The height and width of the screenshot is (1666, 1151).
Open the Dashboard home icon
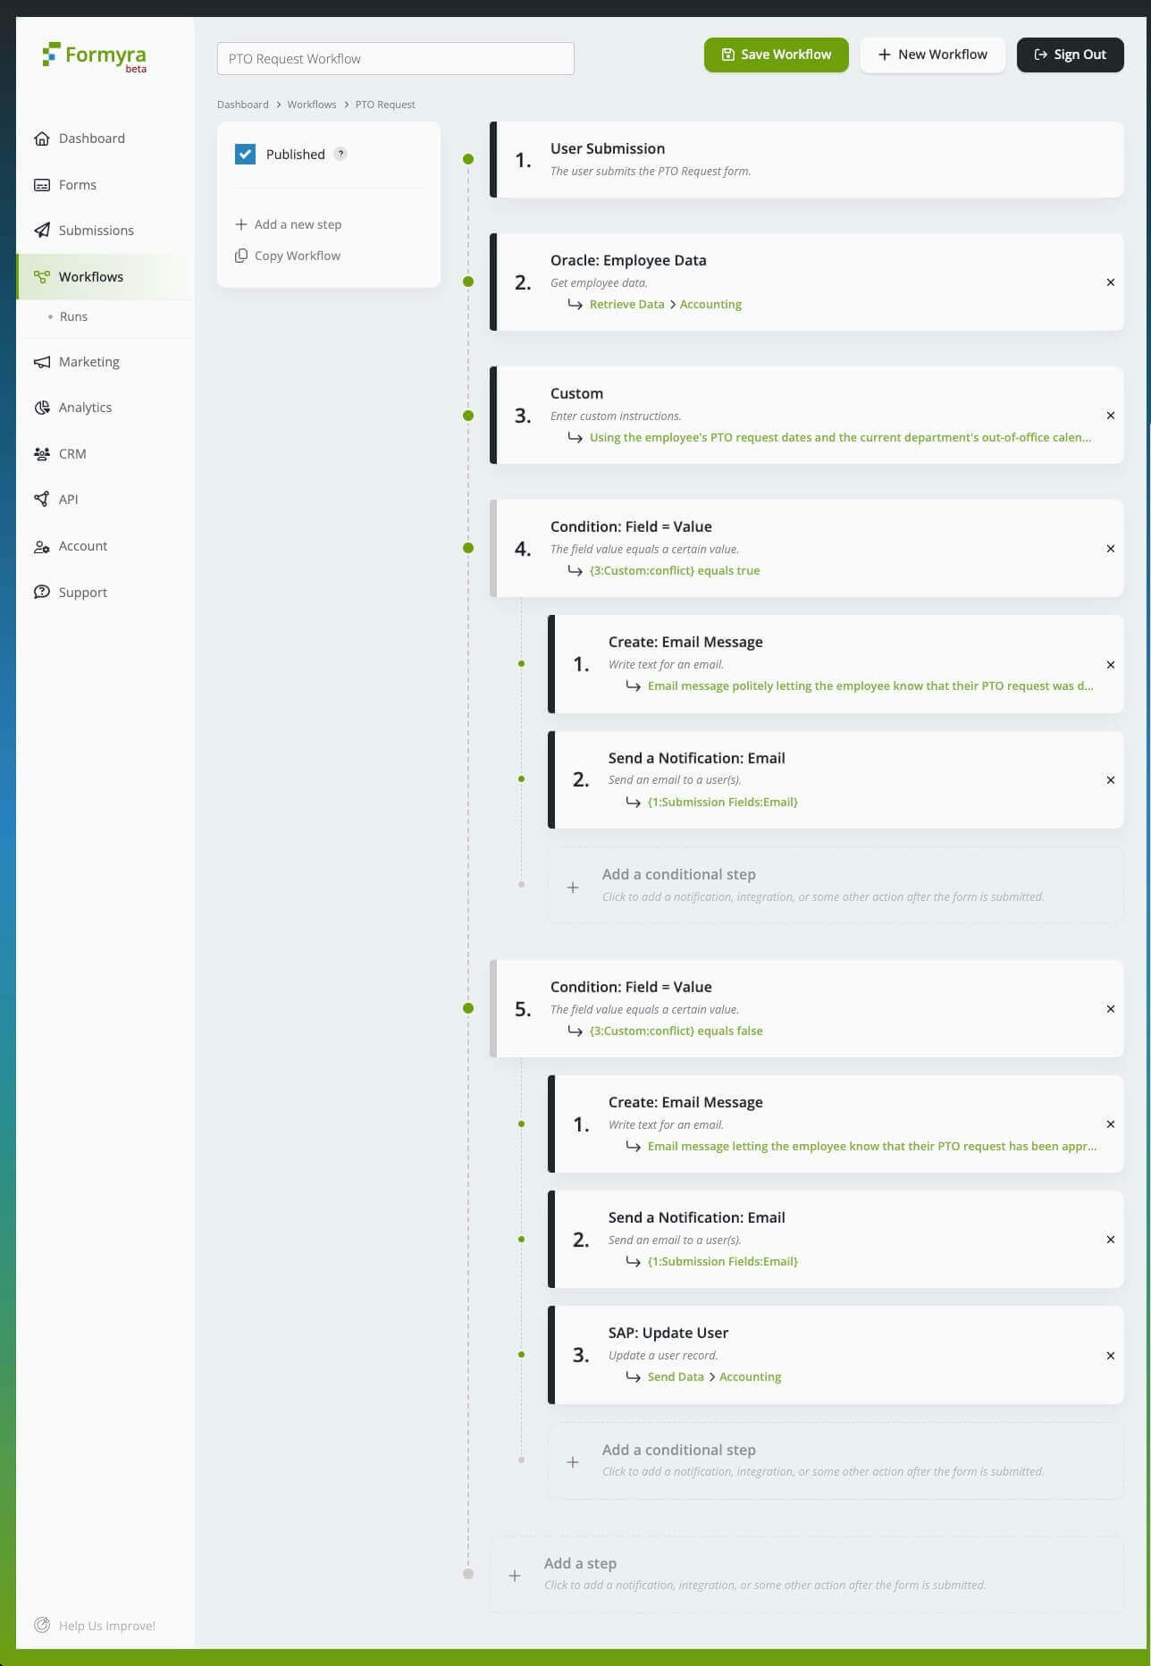coord(41,139)
